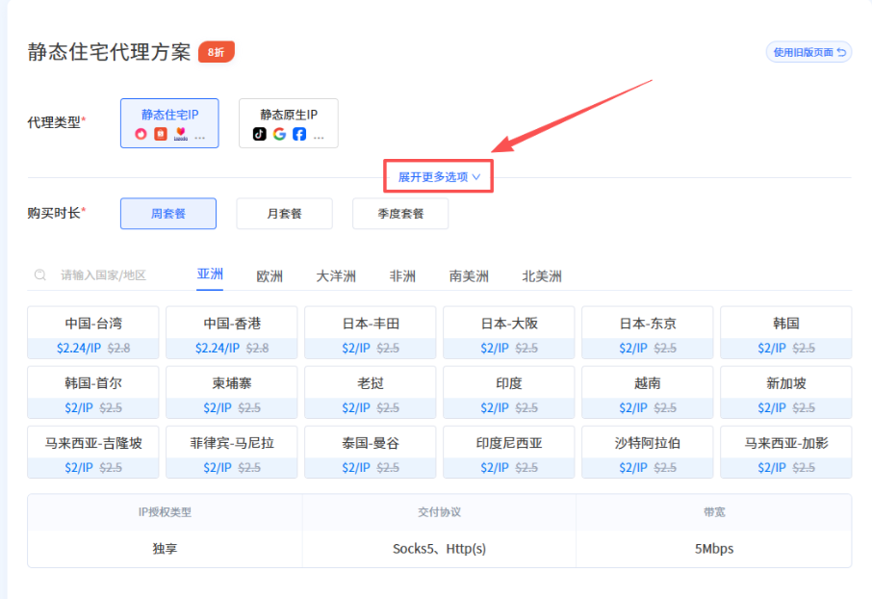Select the 日本-大阪 location card

point(509,332)
